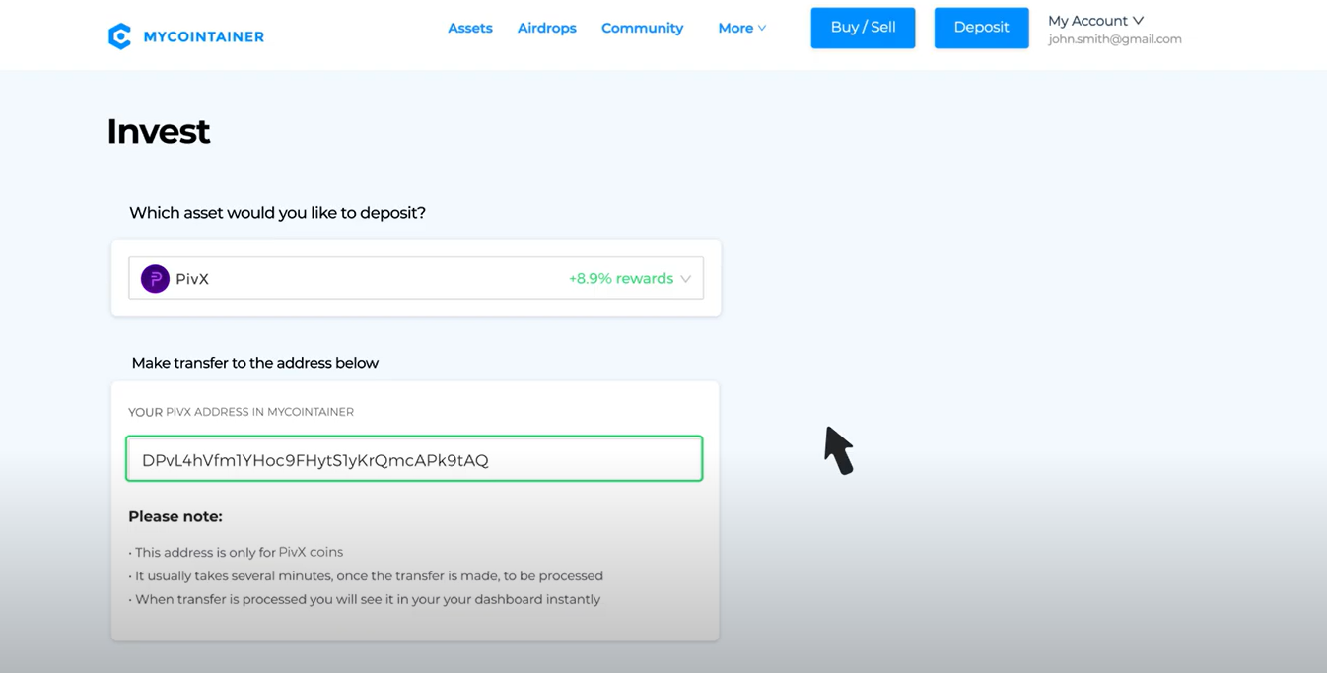Select the purple PivX coin icon
This screenshot has height=673, width=1327.
coord(155,278)
